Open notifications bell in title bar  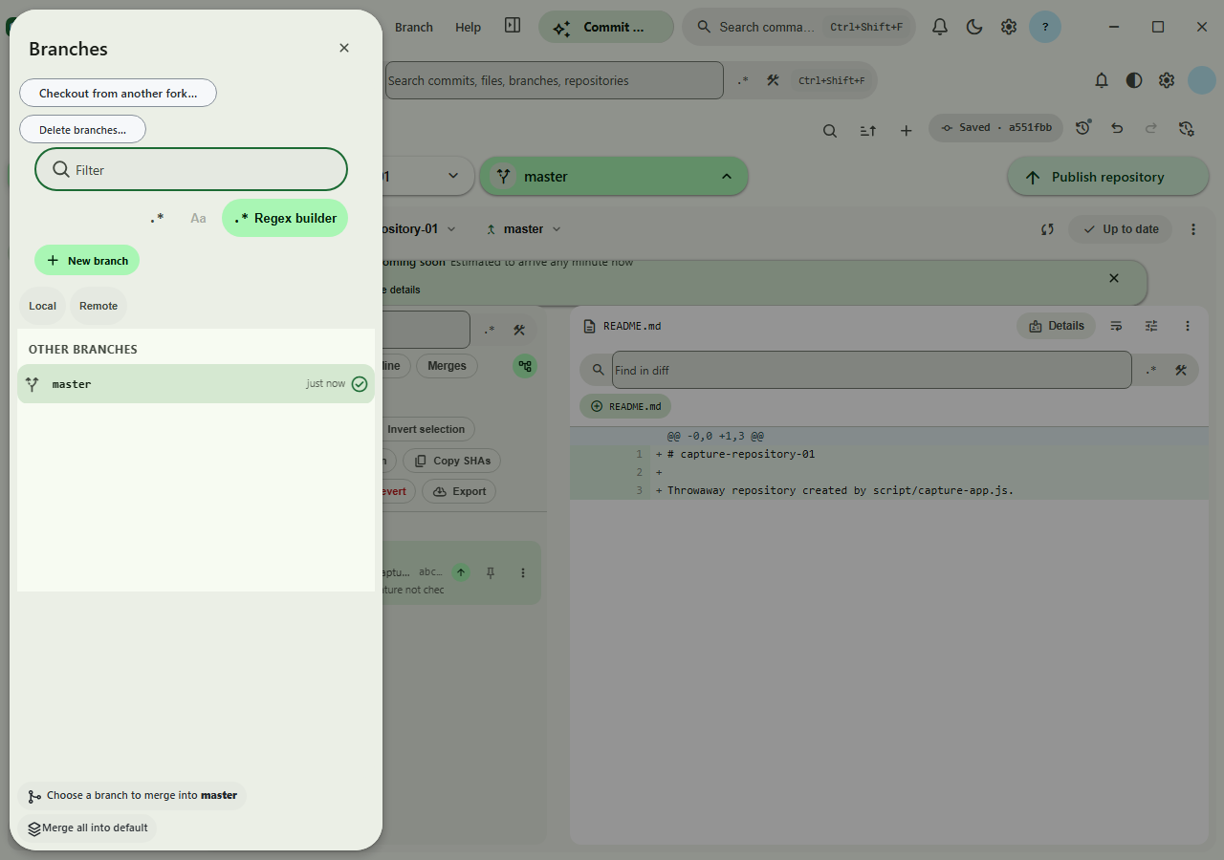940,27
